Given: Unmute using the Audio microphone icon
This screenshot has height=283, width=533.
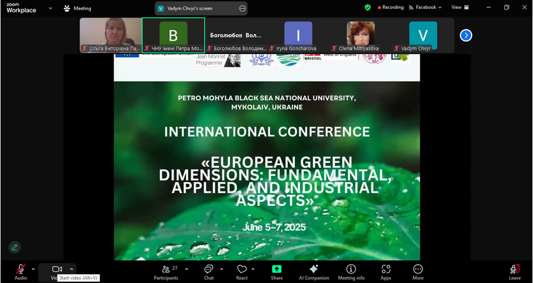Looking at the screenshot, I should (21, 269).
